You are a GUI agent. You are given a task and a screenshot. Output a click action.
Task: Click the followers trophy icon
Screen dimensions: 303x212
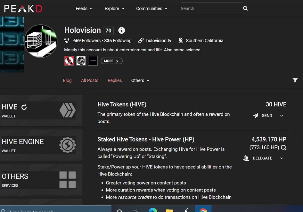coord(67,41)
